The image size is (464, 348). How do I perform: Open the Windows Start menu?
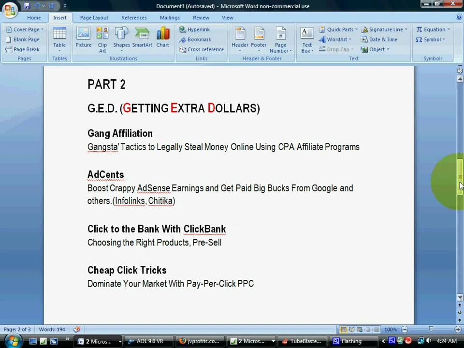tap(13, 341)
